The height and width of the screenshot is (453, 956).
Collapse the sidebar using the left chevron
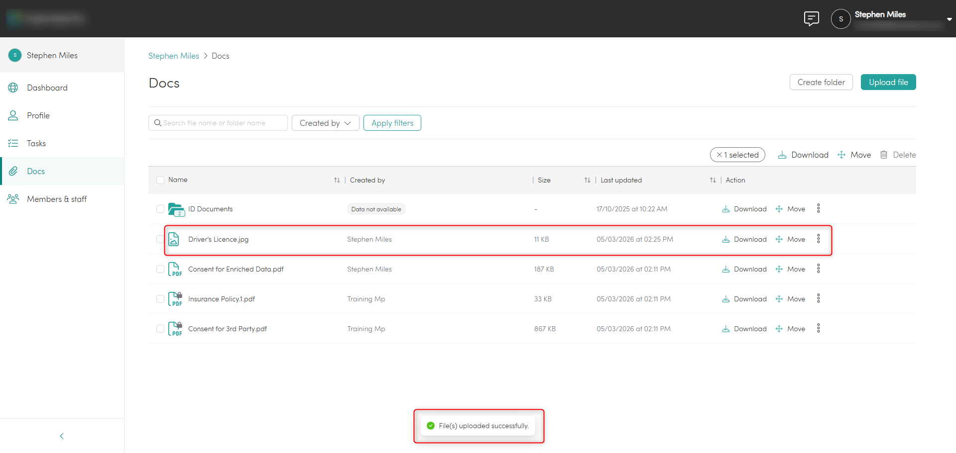coord(62,436)
